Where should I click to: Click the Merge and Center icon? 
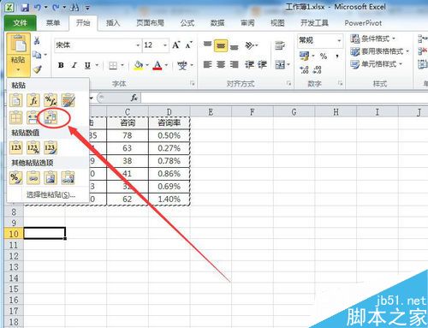280,65
